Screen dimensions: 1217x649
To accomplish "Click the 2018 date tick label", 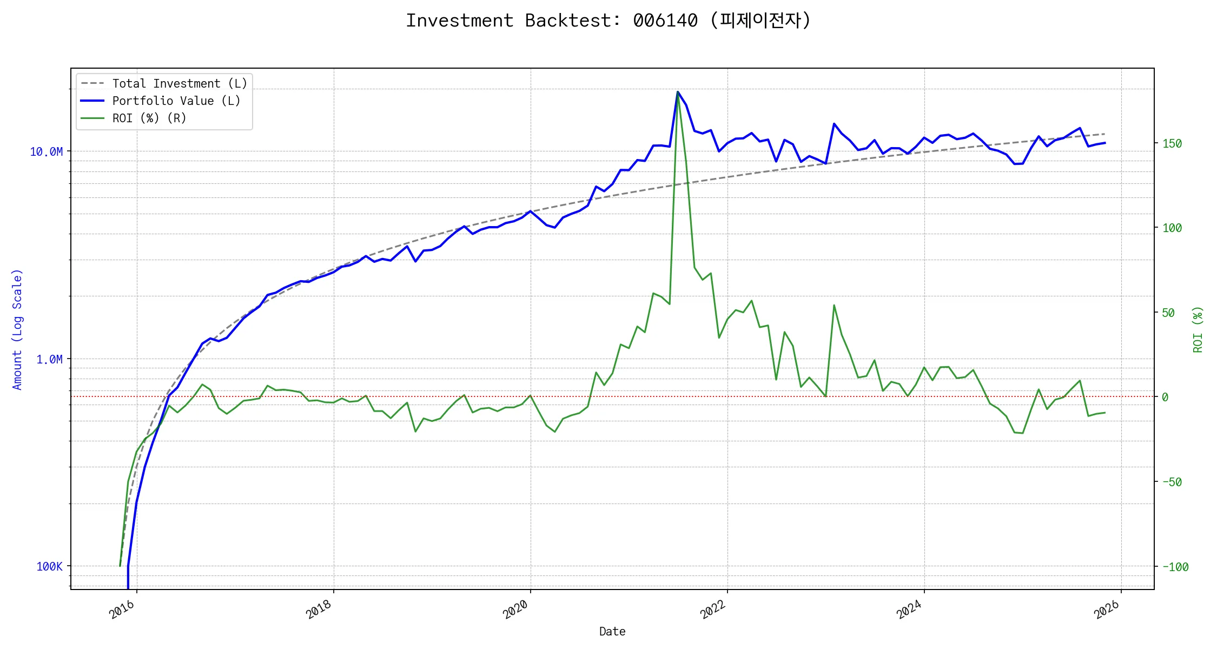I will 319,610.
